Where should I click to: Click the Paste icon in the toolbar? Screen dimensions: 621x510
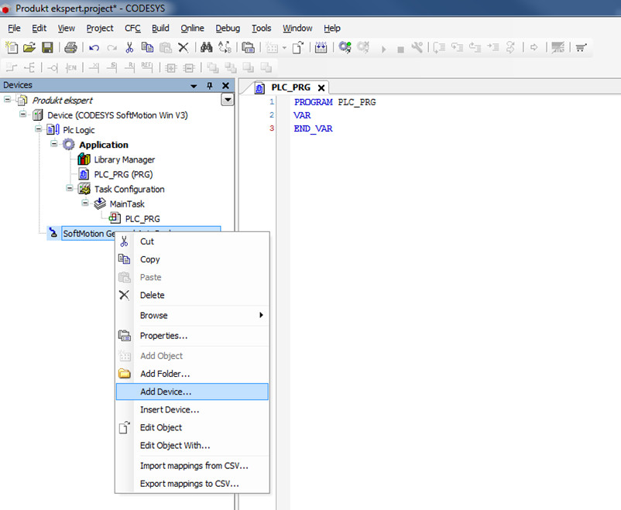166,47
